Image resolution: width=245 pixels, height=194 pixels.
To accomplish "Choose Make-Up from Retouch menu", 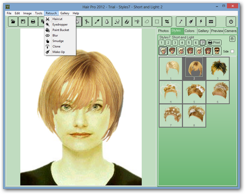I will point(58,52).
